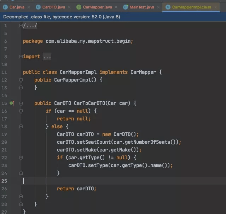Collapse the if block on line 16
This screenshot has width=226, height=214.
pos(21,111)
